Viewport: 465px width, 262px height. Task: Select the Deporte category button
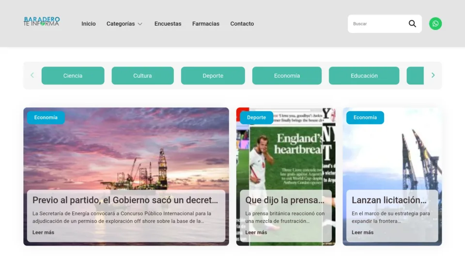(213, 76)
